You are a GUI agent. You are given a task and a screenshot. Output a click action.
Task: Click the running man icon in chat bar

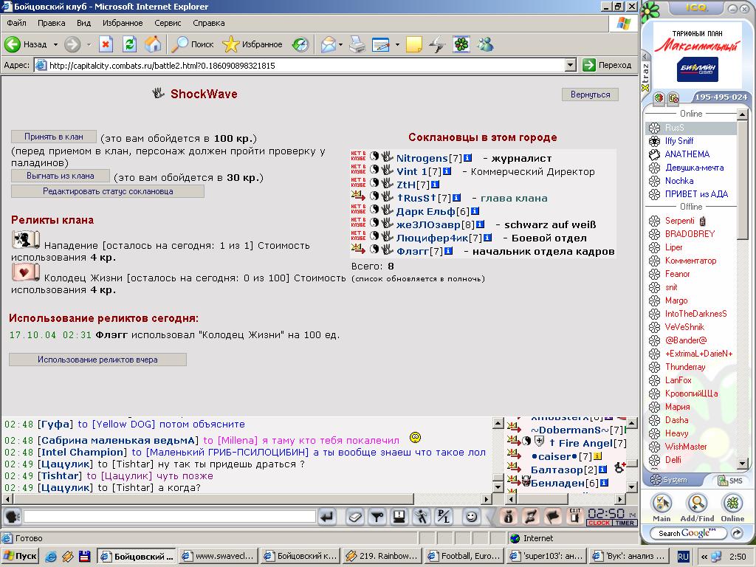tap(421, 517)
